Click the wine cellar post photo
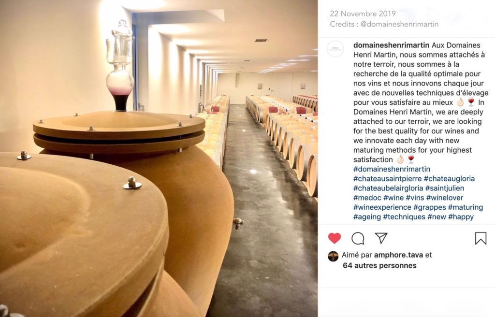495x317 pixels. click(x=159, y=158)
